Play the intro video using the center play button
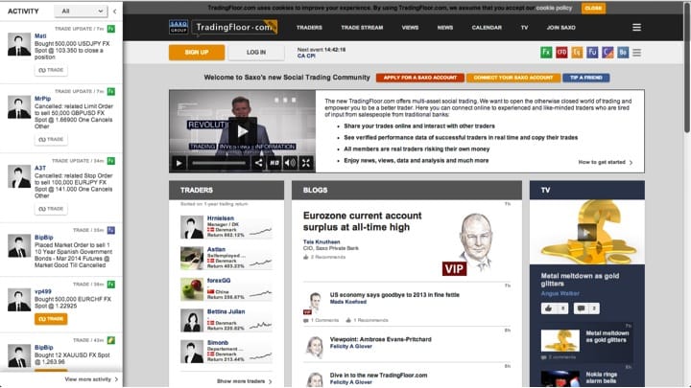The height and width of the screenshot is (388, 691). tap(242, 129)
